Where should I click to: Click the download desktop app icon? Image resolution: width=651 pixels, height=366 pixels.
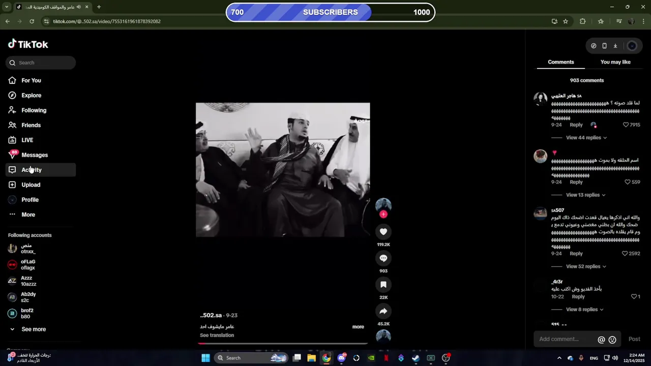click(x=615, y=46)
